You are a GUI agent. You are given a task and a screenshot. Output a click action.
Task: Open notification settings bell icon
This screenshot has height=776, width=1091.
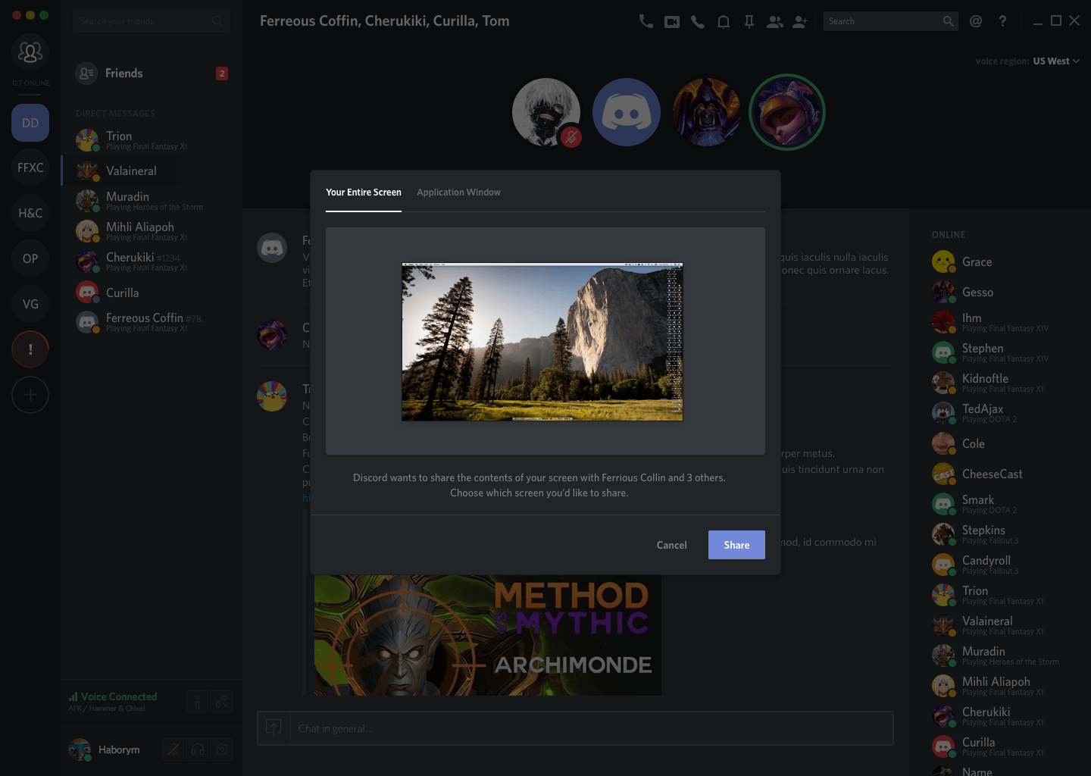click(723, 22)
